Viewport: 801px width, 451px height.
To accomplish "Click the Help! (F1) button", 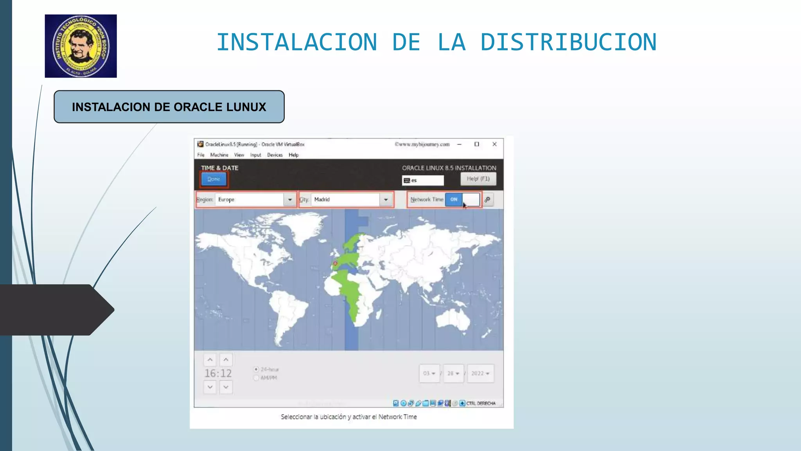I will point(478,179).
